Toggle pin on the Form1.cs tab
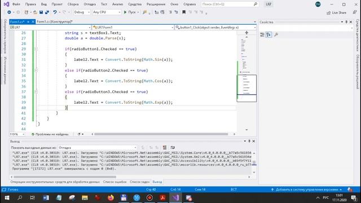 point(28,21)
